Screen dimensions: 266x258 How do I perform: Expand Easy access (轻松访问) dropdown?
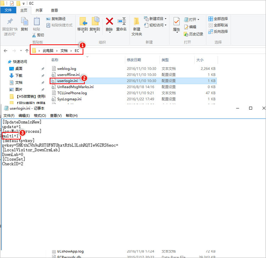[155, 25]
